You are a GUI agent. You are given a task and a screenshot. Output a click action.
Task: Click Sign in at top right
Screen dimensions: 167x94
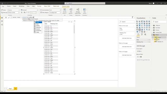click(150, 3)
